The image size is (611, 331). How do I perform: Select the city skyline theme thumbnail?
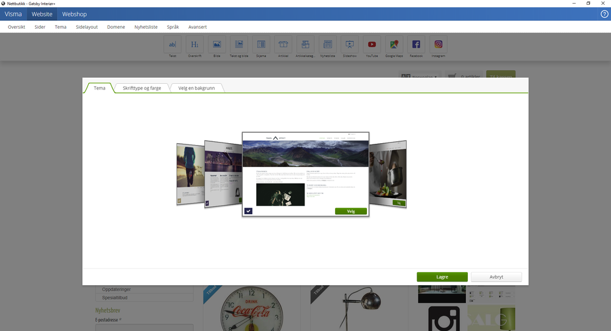tap(223, 174)
